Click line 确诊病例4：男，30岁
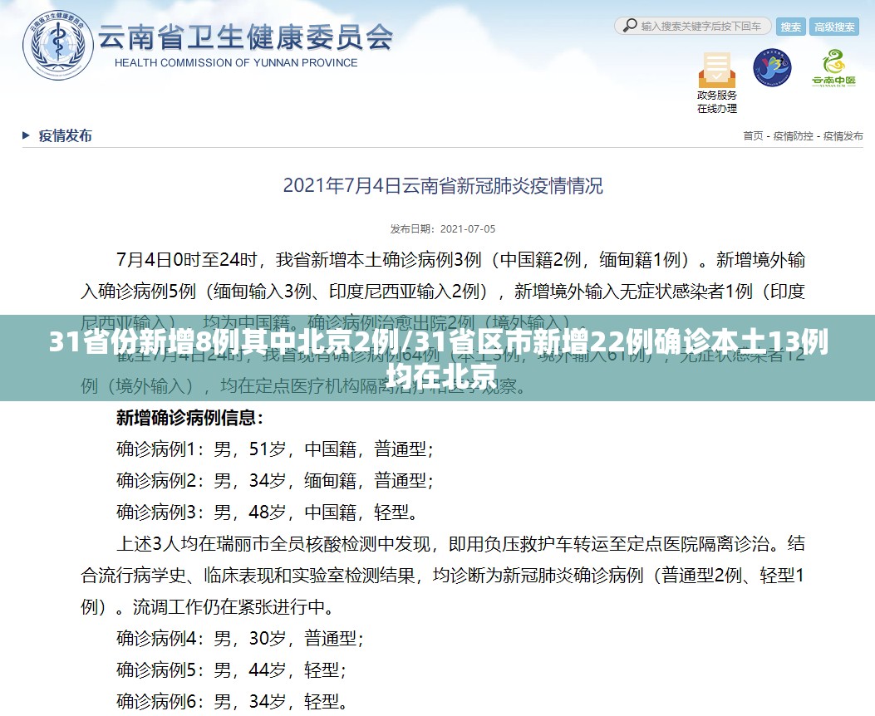 point(240,638)
